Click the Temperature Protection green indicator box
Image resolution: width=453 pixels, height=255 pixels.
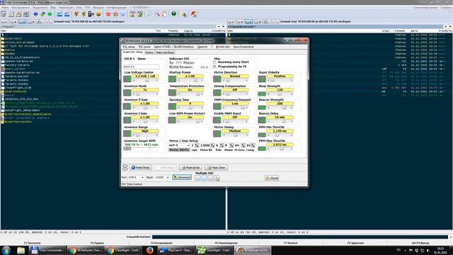click(172, 93)
